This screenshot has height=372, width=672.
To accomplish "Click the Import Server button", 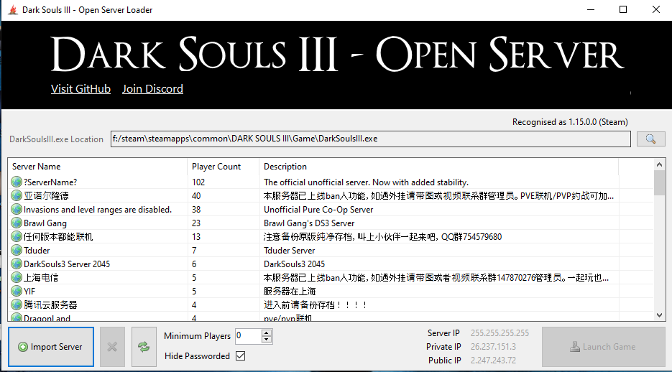I will point(51,347).
